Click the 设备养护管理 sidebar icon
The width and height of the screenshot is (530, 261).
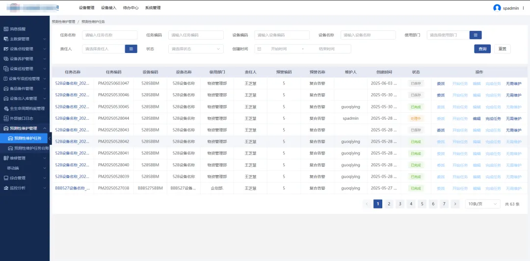[6, 59]
